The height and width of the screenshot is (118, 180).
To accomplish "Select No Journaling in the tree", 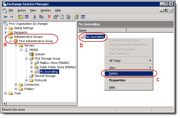I will [x=49, y=72].
